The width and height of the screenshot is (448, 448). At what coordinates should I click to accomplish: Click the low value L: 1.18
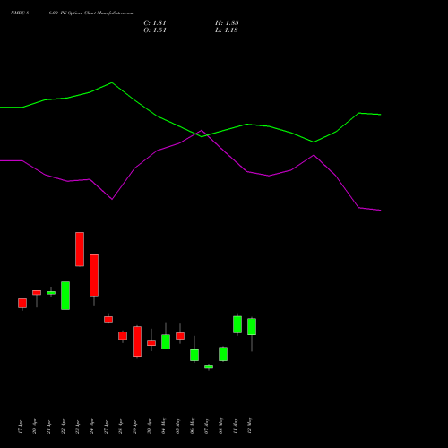[x=227, y=30]
